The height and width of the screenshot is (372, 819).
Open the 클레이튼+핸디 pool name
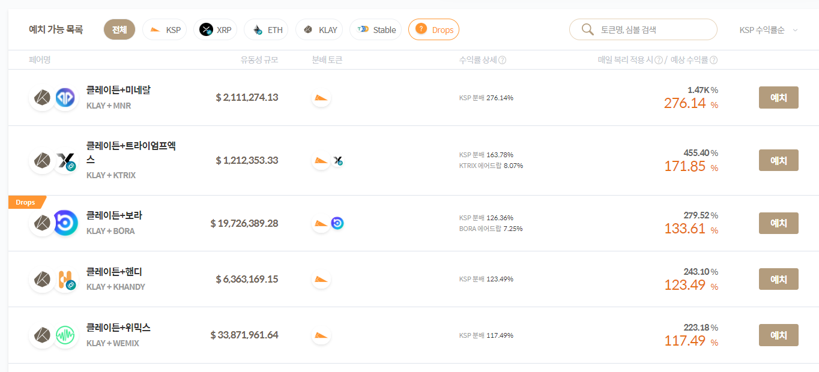coord(114,272)
